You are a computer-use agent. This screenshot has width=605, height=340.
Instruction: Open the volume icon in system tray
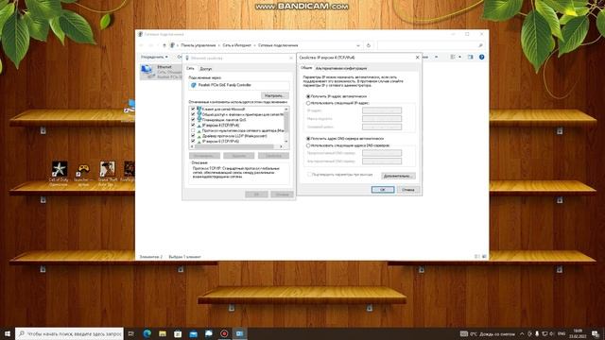pos(552,333)
